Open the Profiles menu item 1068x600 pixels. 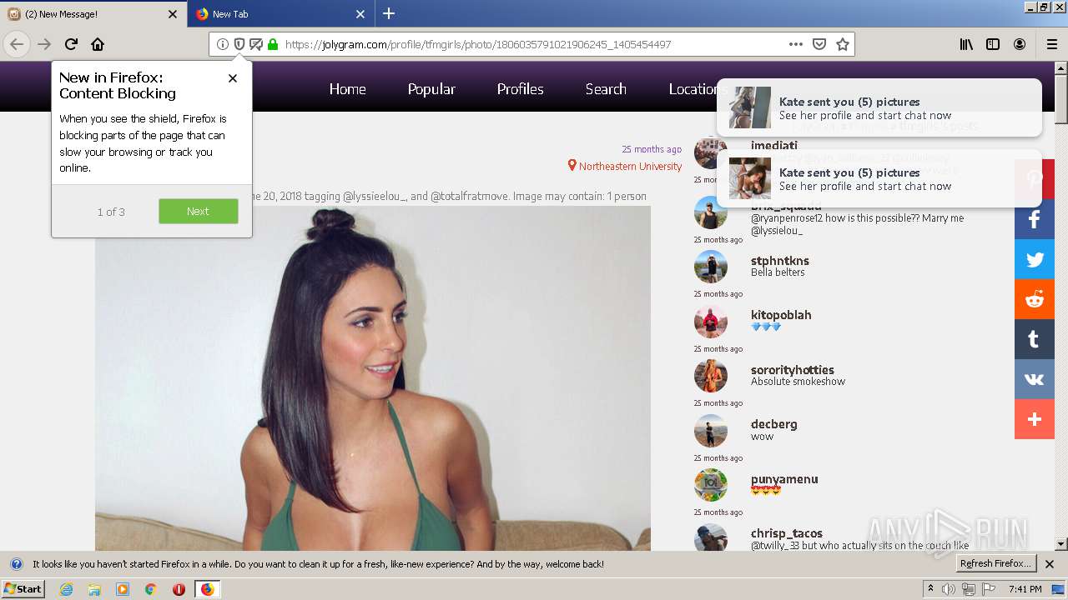point(520,89)
